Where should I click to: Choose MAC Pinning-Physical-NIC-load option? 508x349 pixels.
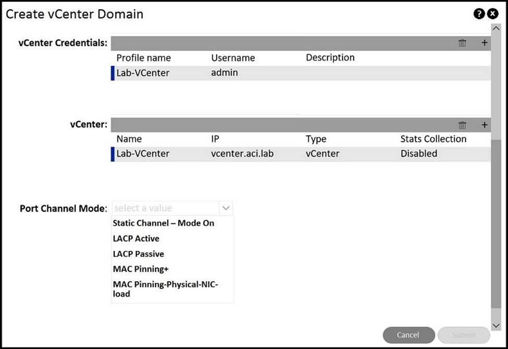tap(165, 289)
